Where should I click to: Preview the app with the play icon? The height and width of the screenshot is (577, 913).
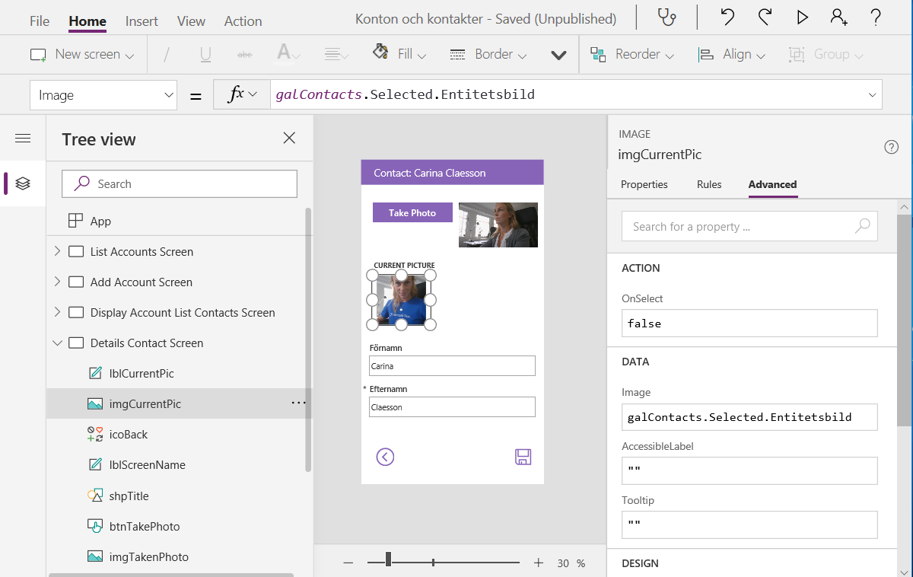[802, 16]
